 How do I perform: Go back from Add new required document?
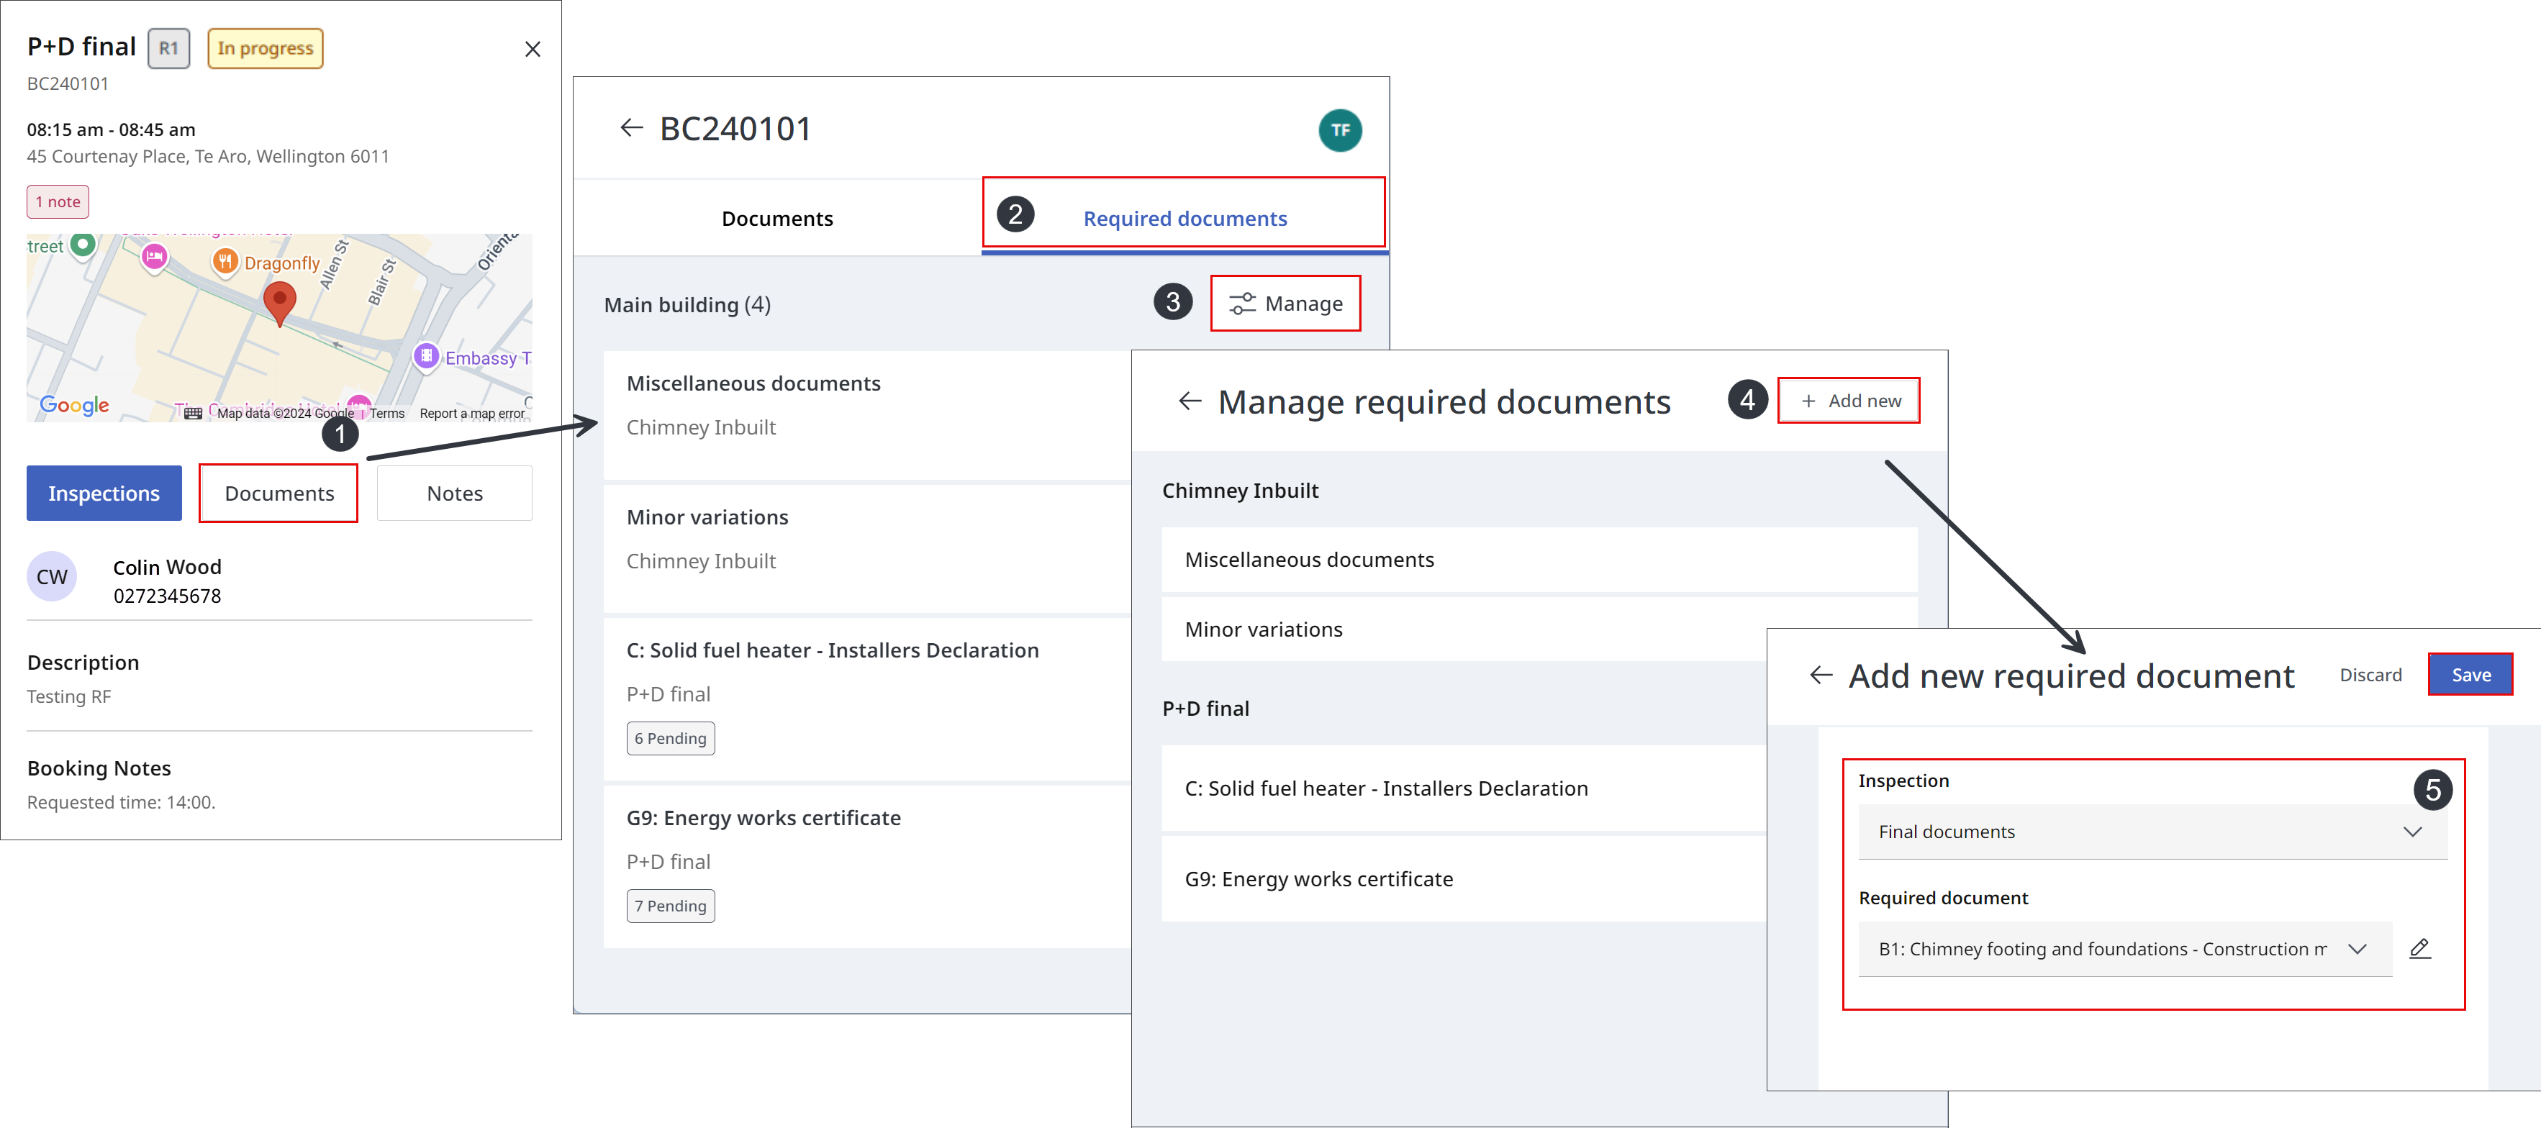pyautogui.click(x=1821, y=676)
